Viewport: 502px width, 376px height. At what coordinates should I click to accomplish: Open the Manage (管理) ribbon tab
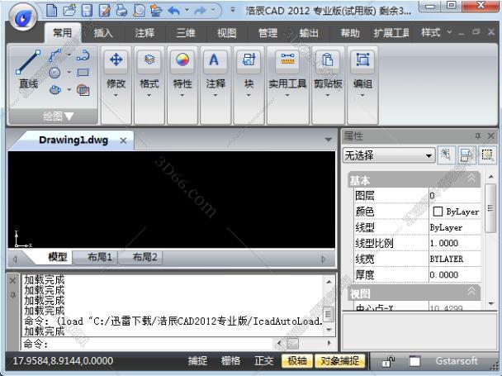(x=268, y=33)
